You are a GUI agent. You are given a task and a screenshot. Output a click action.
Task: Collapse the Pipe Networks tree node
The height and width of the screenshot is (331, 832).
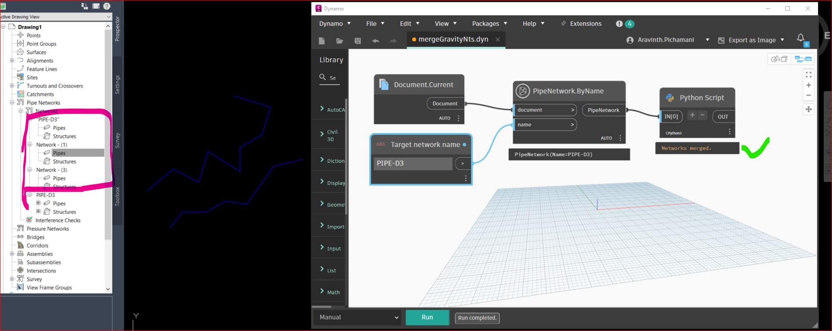12,102
